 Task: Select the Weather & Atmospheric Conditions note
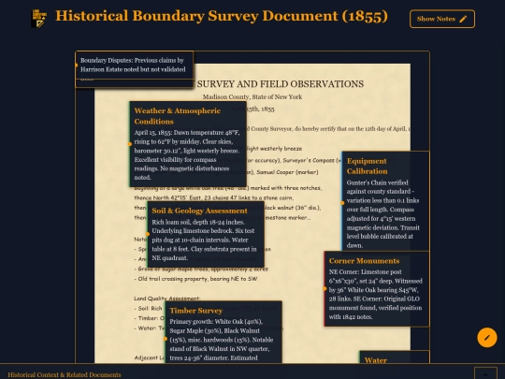tap(188, 144)
